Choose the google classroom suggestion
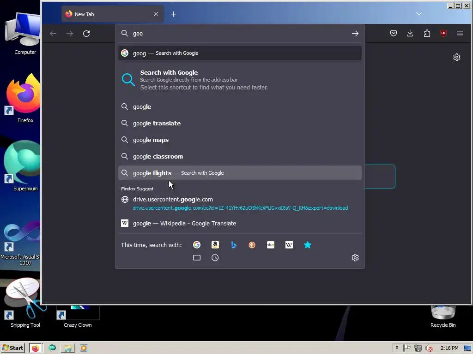 (x=240, y=156)
